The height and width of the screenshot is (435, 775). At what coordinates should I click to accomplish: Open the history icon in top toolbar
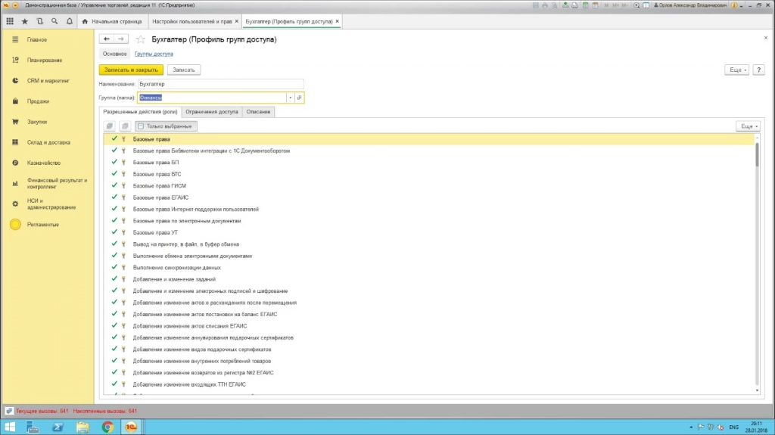(x=39, y=21)
